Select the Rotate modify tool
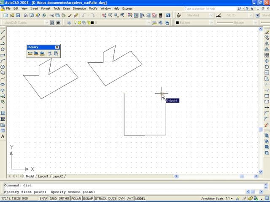This screenshot has width=270, height=202. pos(267,67)
